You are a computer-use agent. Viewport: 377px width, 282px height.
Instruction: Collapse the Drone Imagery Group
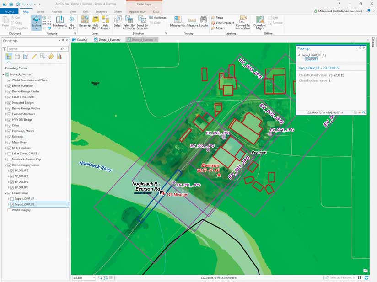pos(6,165)
